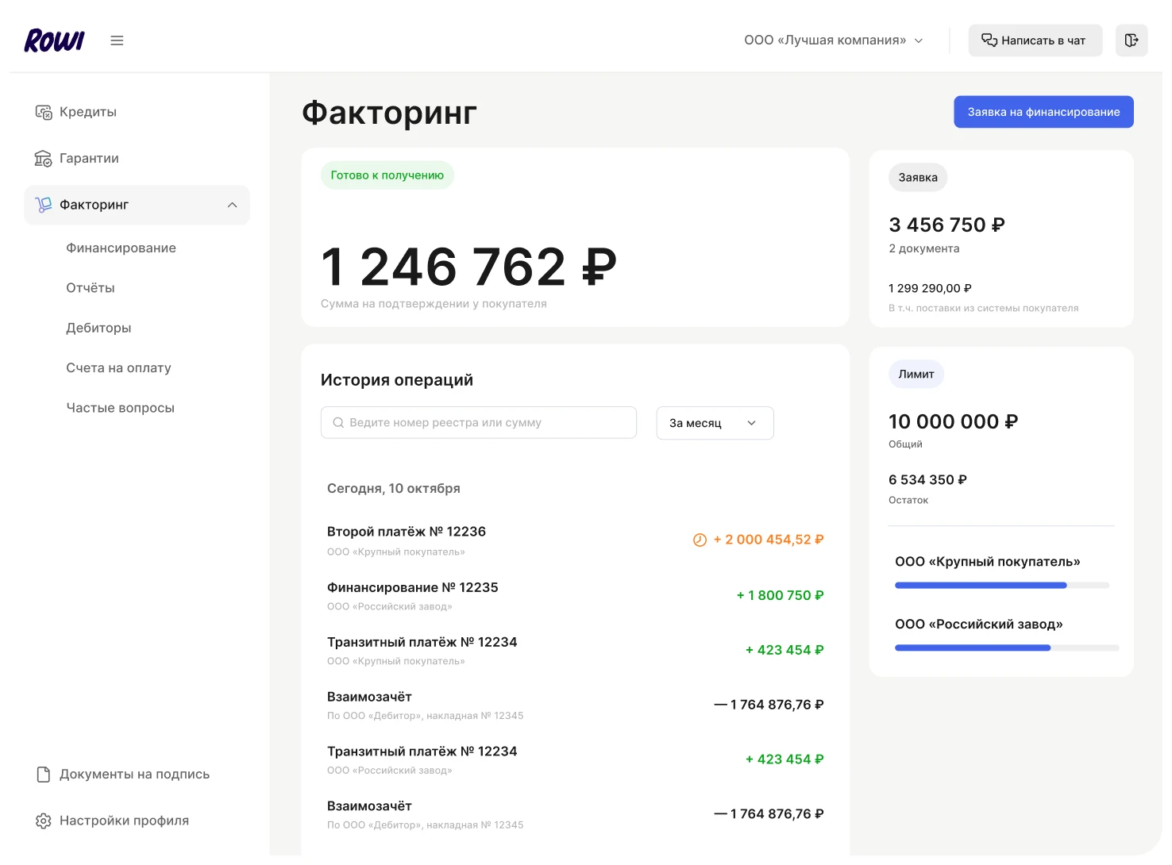Viewport: 1172px width, 865px height.
Task: Click the Факторинг cart icon
Action: point(43,205)
